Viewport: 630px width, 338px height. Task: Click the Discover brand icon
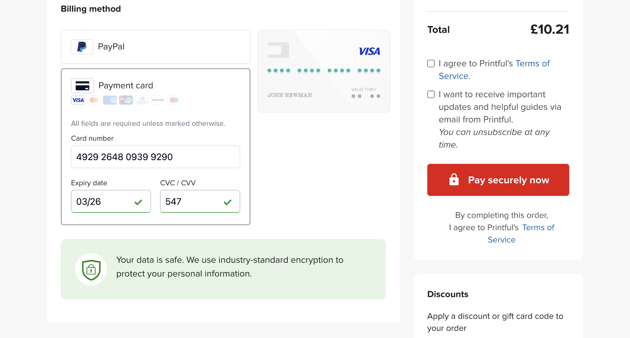tap(158, 100)
